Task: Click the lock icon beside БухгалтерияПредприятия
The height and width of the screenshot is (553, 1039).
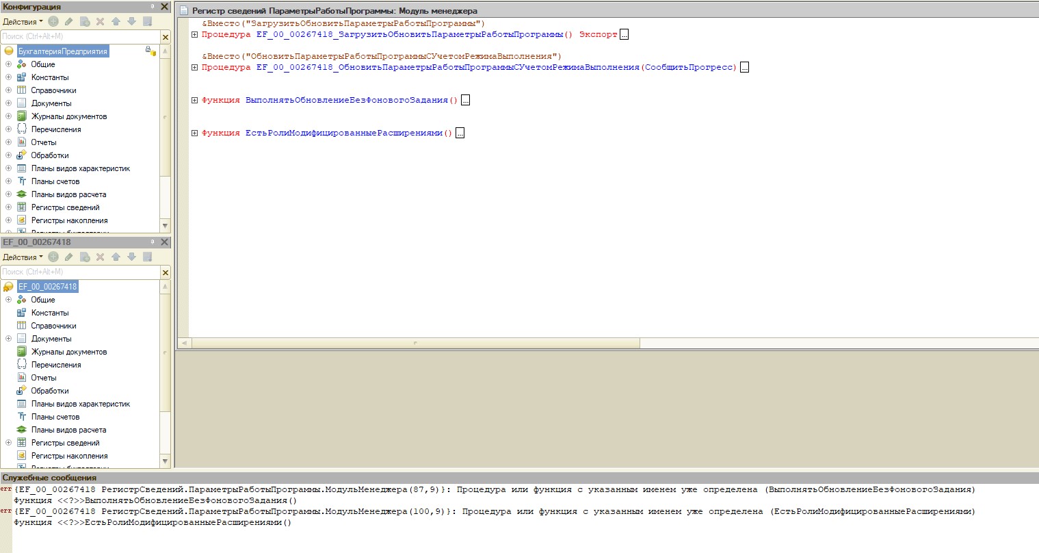Action: [150, 51]
